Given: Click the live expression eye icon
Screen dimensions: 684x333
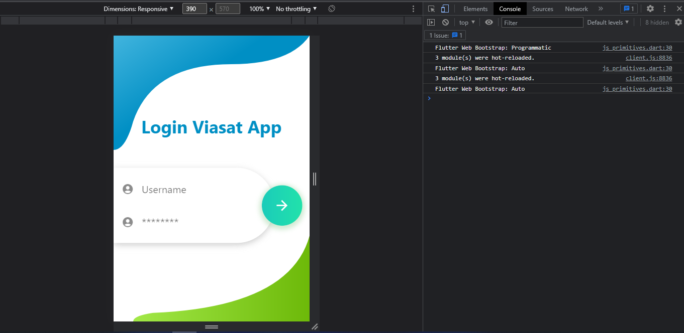Looking at the screenshot, I should 489,22.
